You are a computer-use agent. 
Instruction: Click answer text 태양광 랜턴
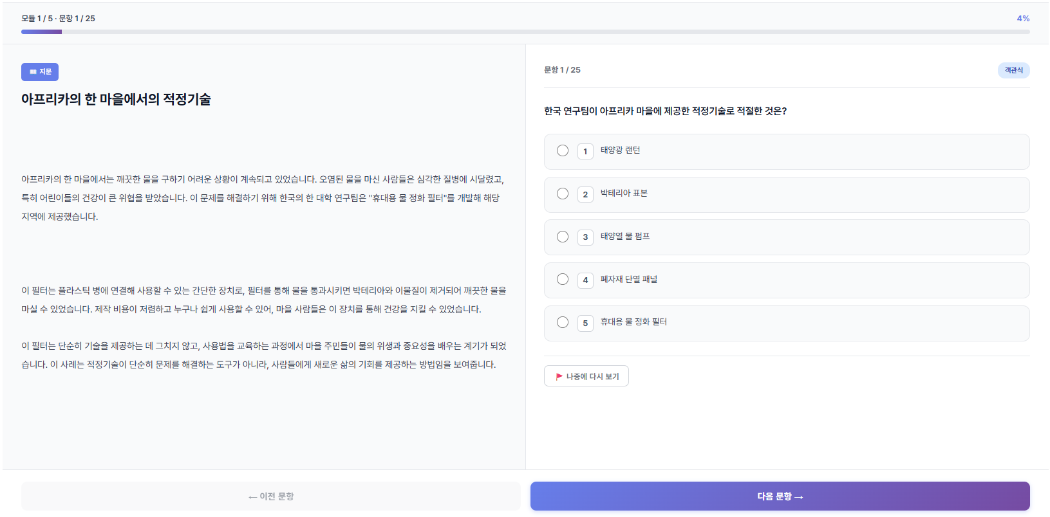pyautogui.click(x=620, y=150)
